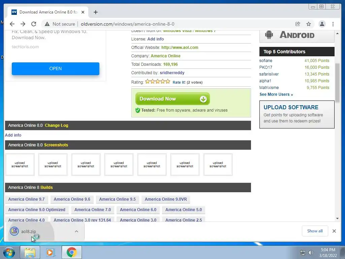Image resolution: width=345 pixels, height=259 pixels.
Task: Select the America Online 9.5 build
Action: click(118, 199)
